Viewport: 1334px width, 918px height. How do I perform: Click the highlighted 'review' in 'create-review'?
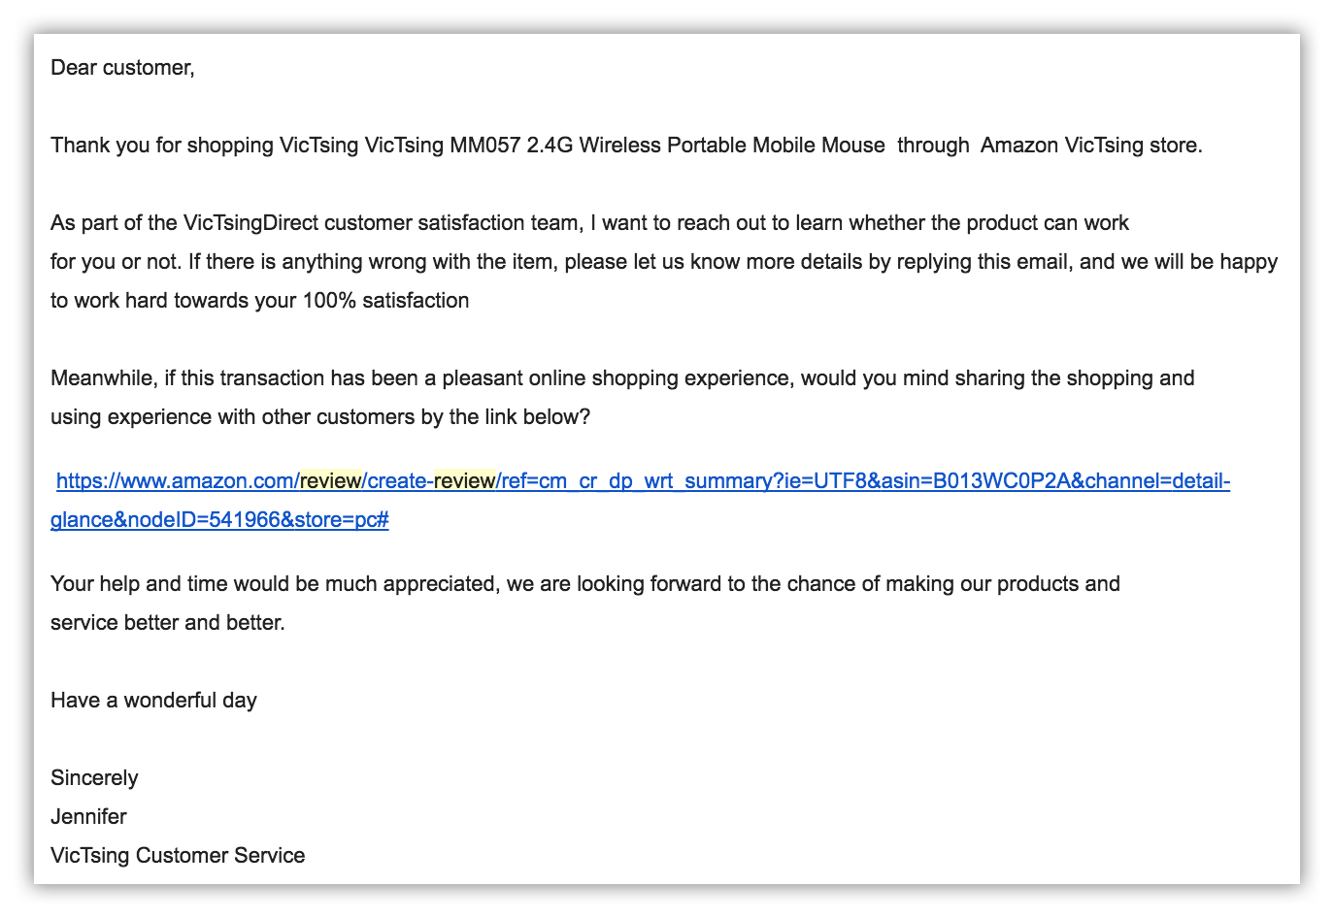click(464, 481)
